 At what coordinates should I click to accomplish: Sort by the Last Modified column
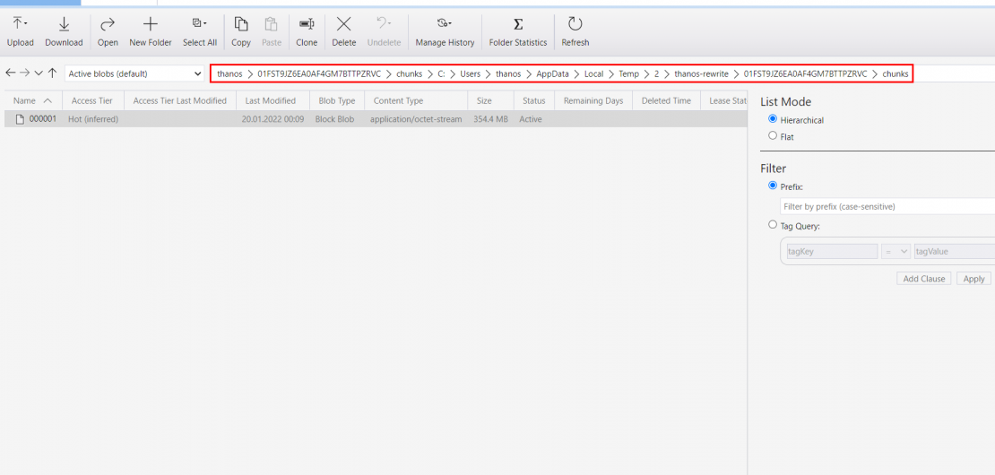[270, 101]
